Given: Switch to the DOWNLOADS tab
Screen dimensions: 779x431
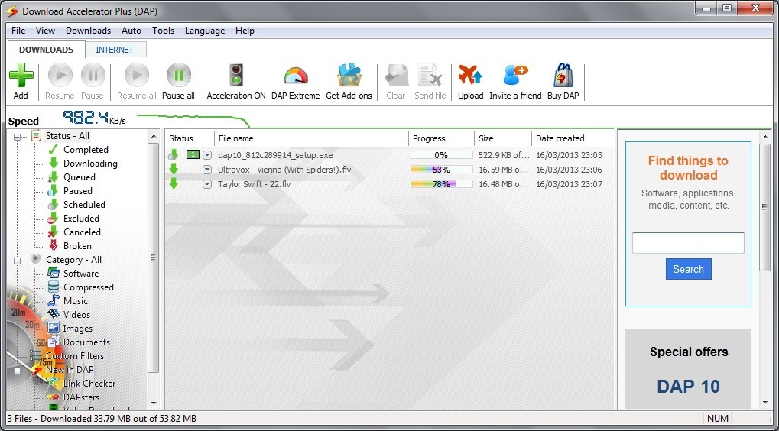Looking at the screenshot, I should click(46, 50).
